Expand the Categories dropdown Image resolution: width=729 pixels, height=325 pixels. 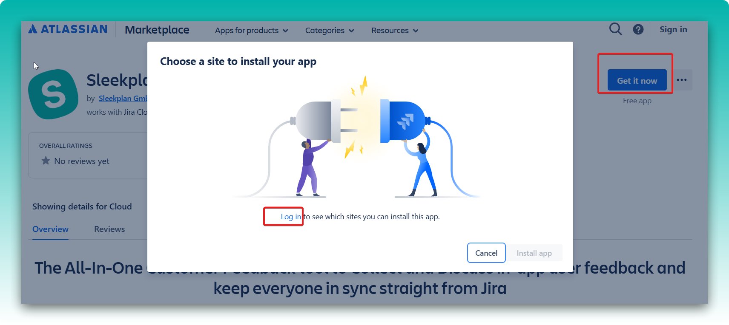click(x=330, y=31)
